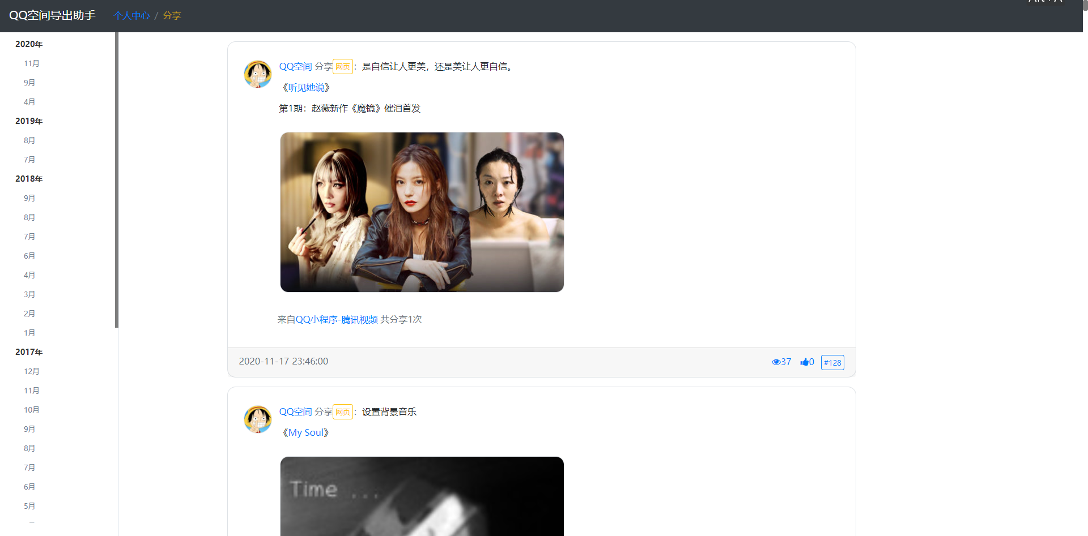
Task: Jump to 2月 under 2018年
Action: click(x=29, y=314)
